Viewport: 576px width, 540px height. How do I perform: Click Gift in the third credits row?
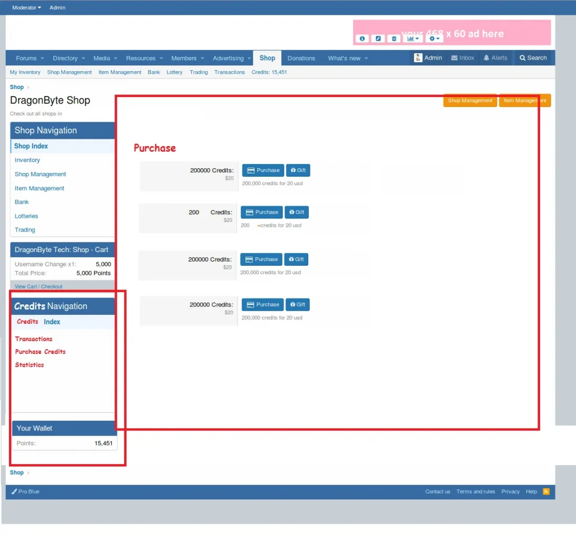[297, 259]
